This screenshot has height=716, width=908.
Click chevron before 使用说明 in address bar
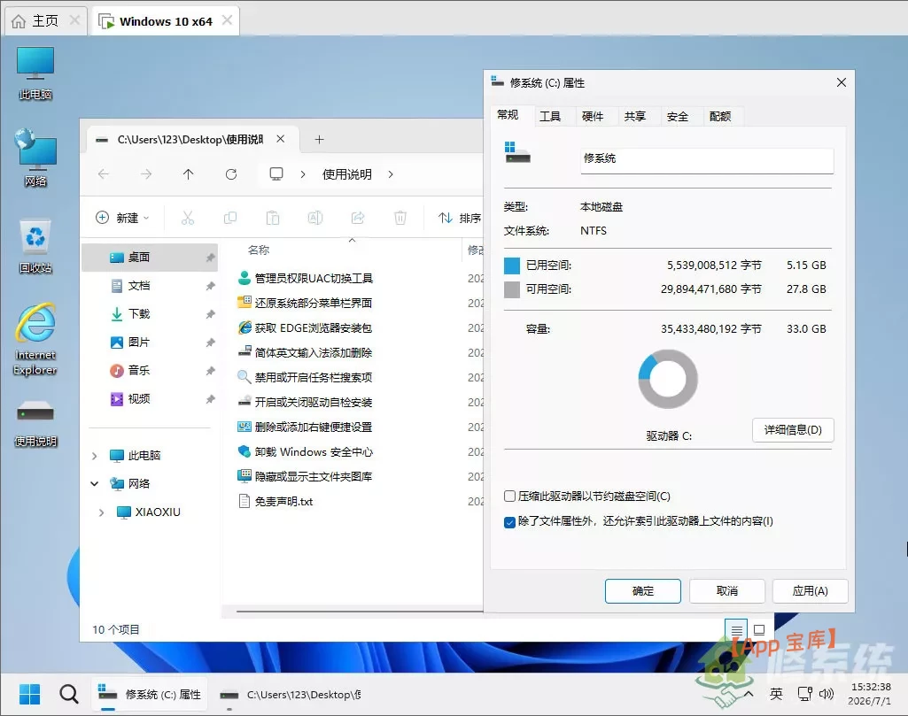coord(303,174)
